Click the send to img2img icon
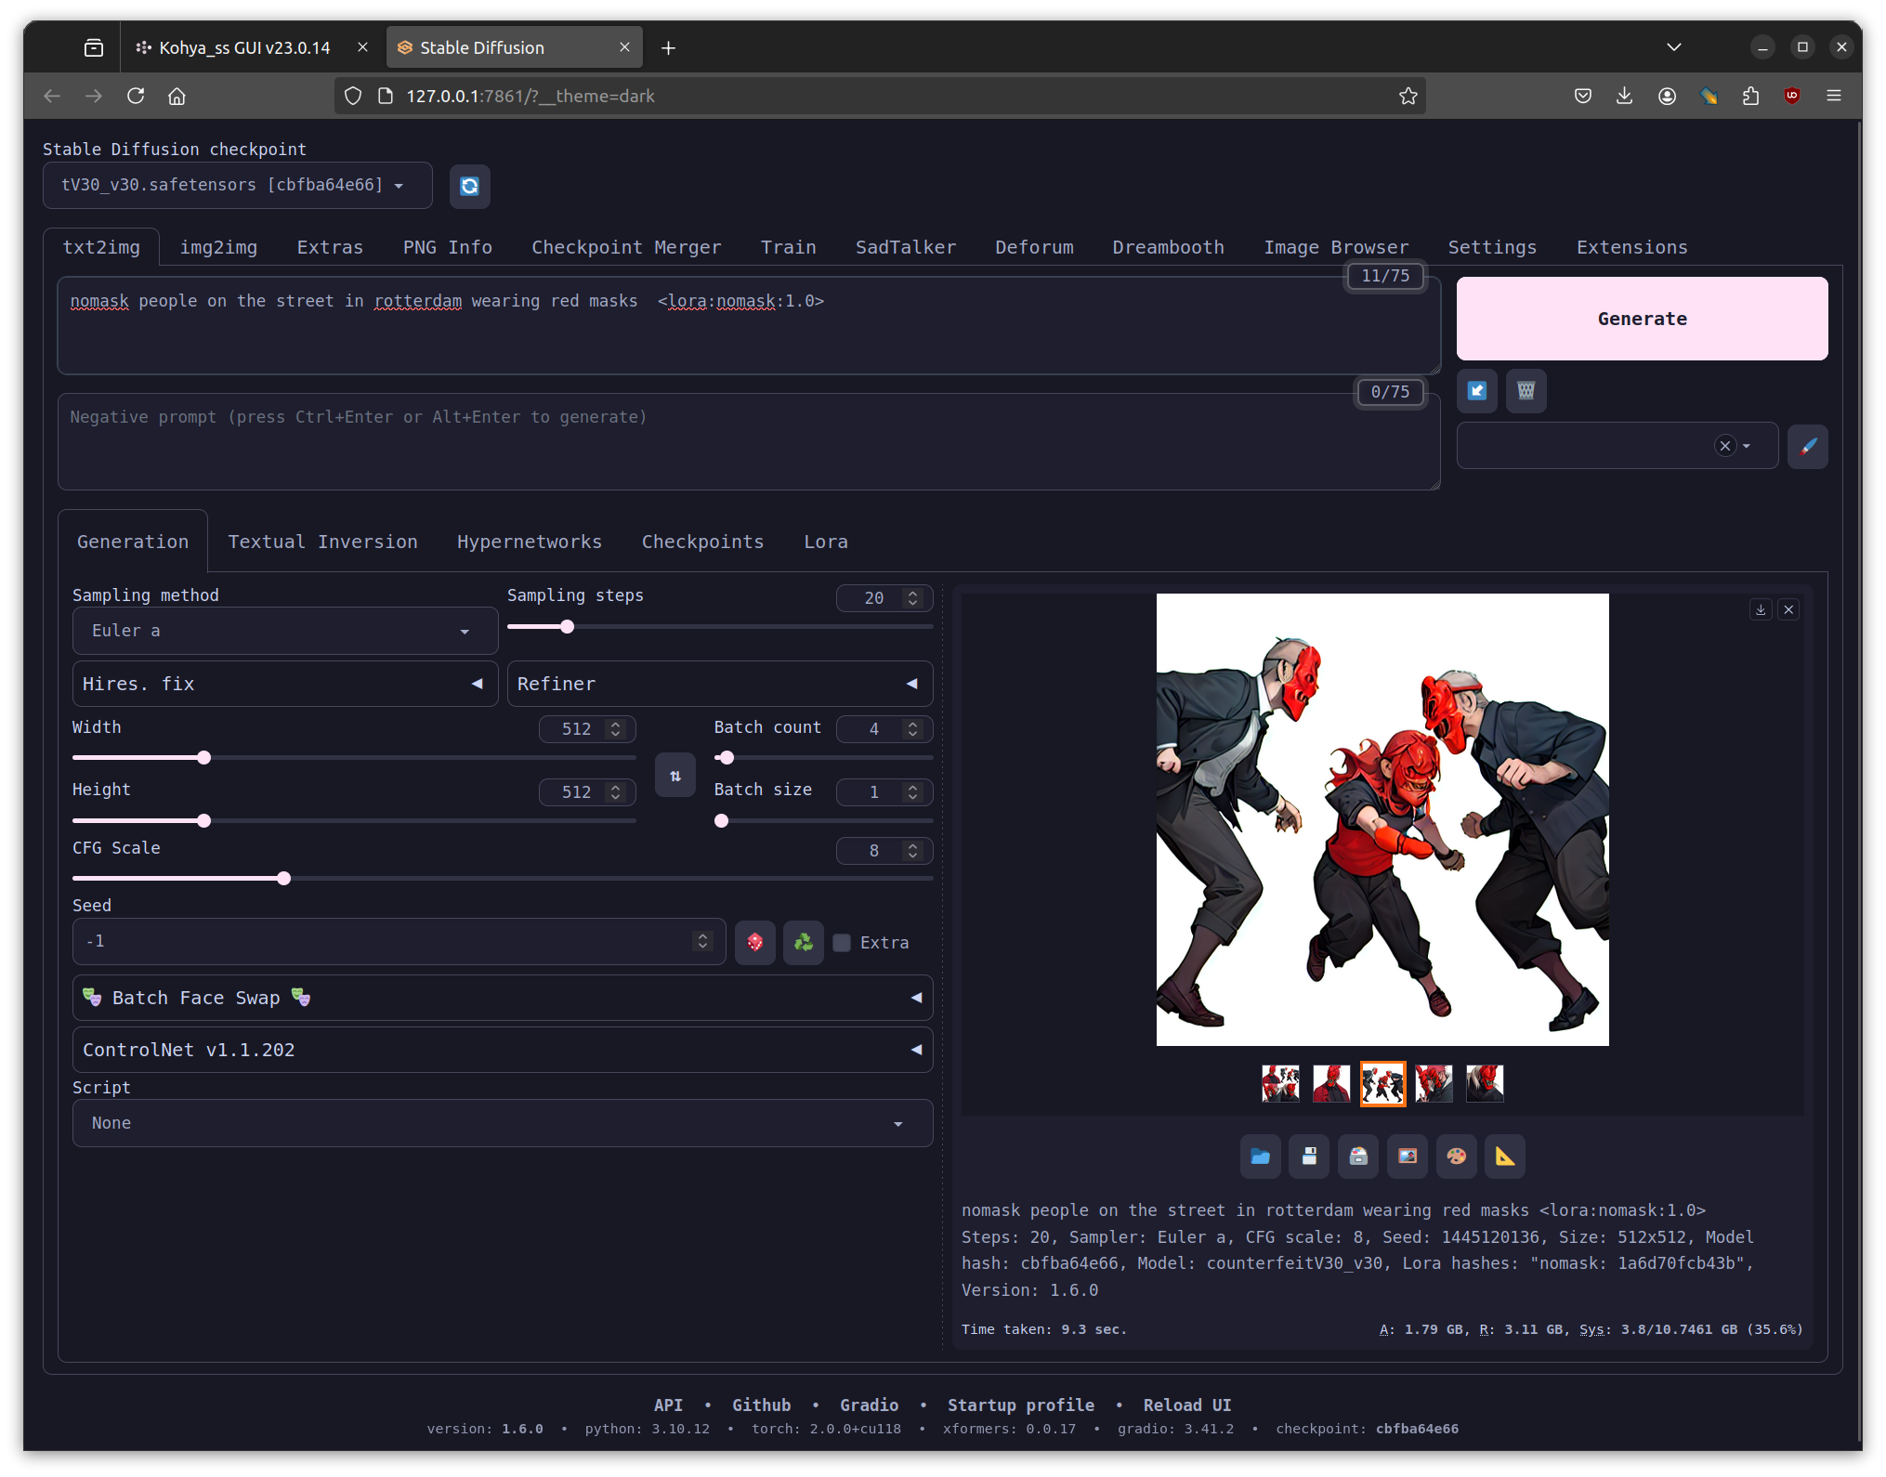Screen dimensions: 1886x1477 (1407, 1157)
